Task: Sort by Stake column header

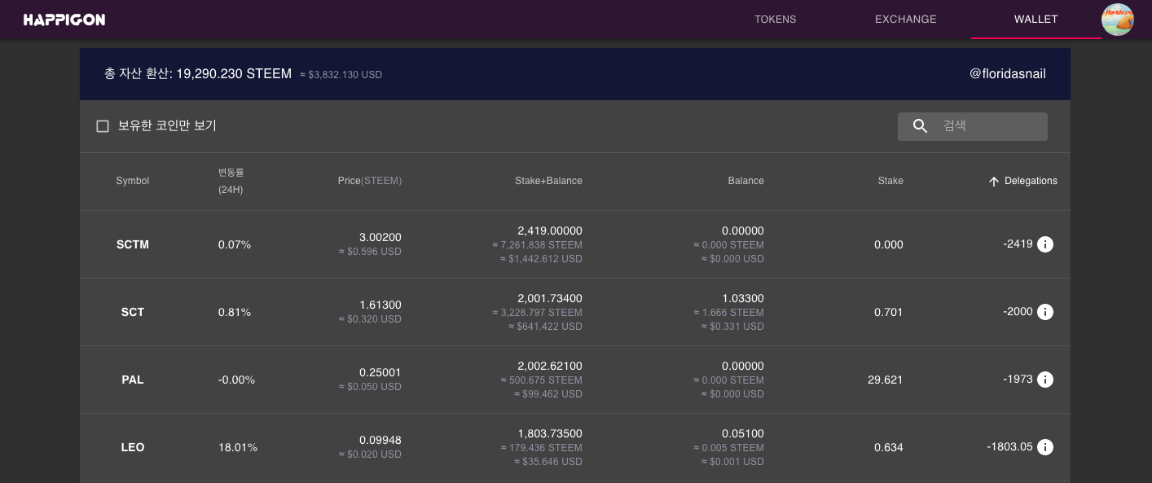Action: (890, 181)
